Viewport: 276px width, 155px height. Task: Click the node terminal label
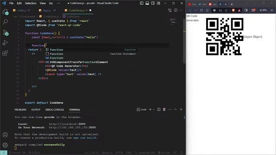pos(141,109)
